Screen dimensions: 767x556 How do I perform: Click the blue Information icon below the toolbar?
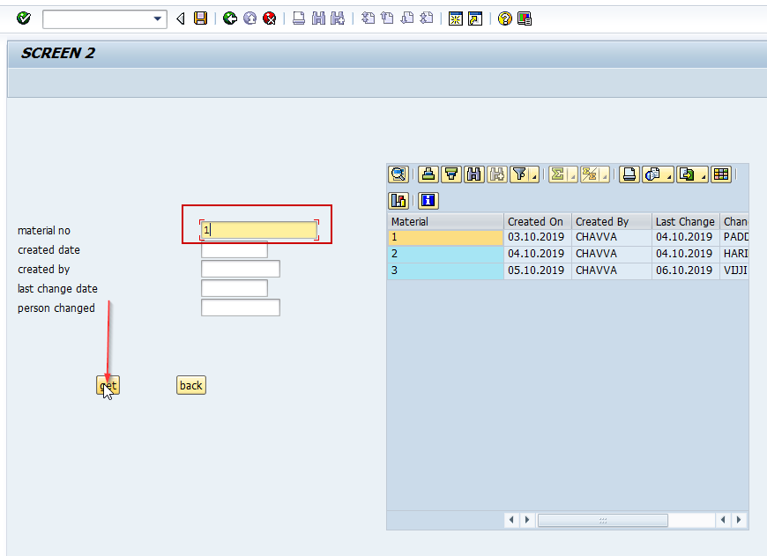point(427,200)
